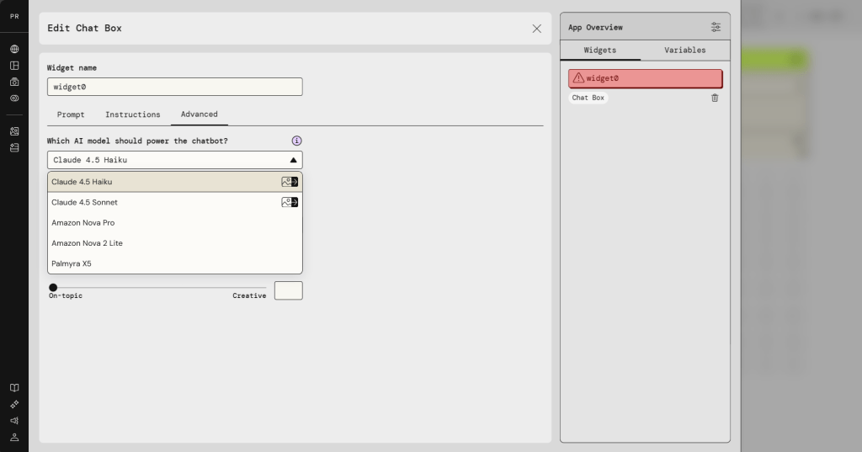The width and height of the screenshot is (862, 452).
Task: Switch to the Variables tab
Action: (684, 51)
